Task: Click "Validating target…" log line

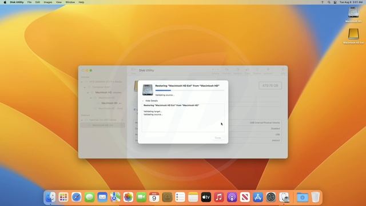Action: (x=153, y=112)
